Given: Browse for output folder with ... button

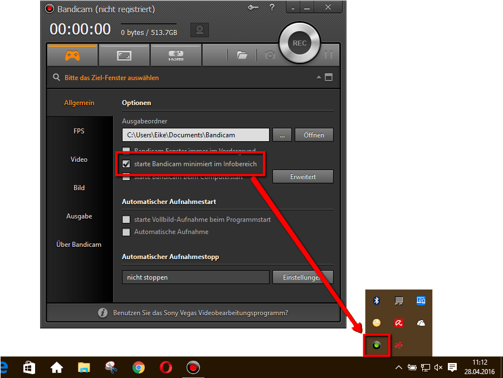Looking at the screenshot, I should 282,135.
